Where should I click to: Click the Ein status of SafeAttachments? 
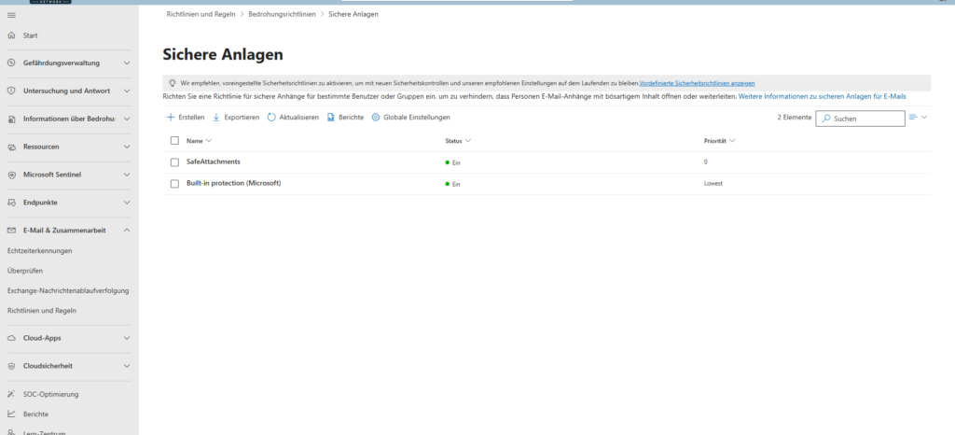coord(452,162)
